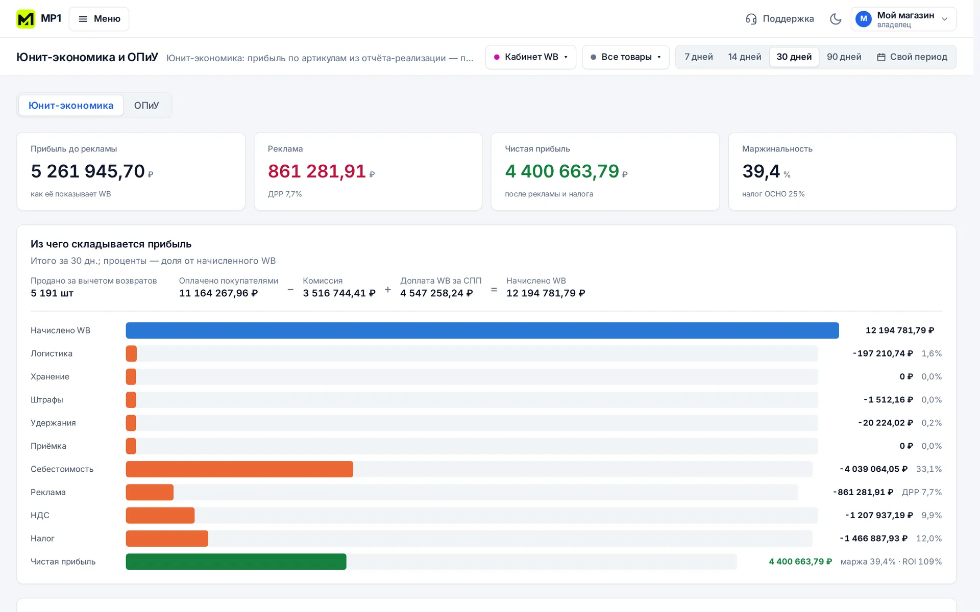The height and width of the screenshot is (612, 980).
Task: Click the green Чистая прибыль bar
Action: pos(236,562)
